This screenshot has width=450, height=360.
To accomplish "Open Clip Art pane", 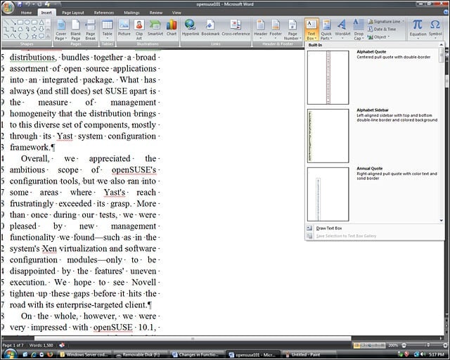I will [139, 30].
